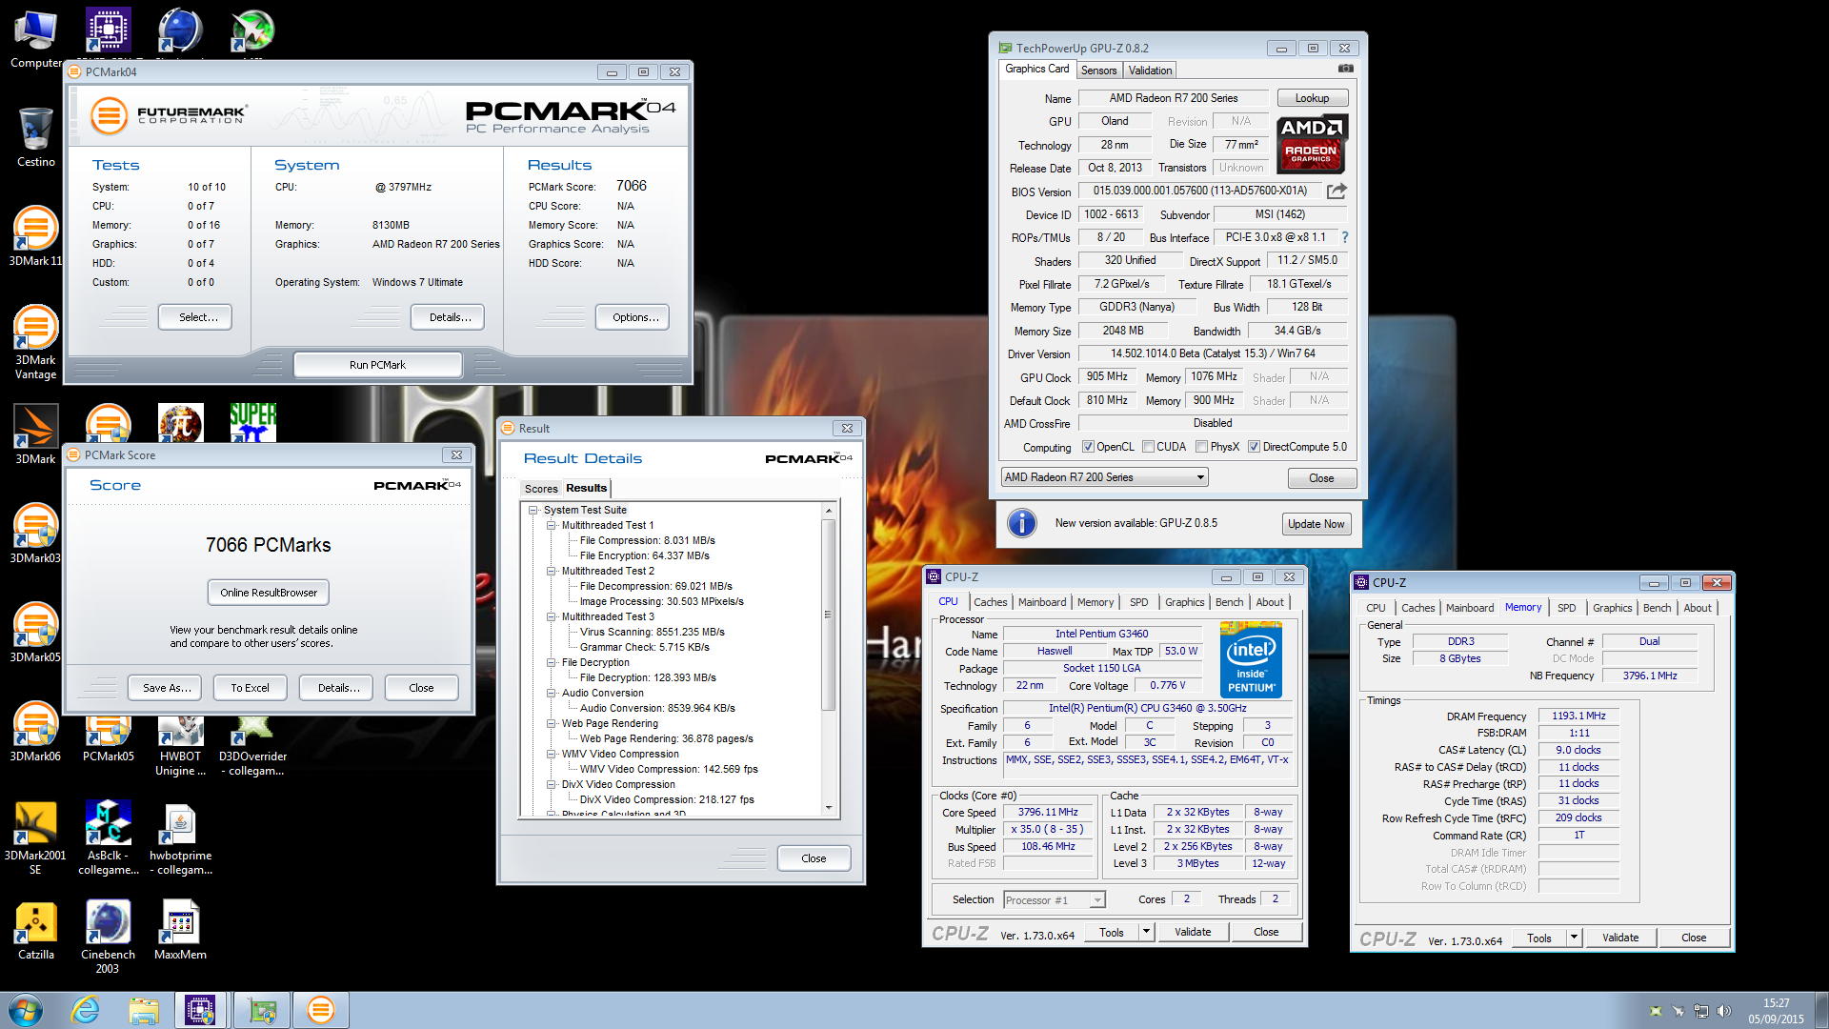This screenshot has height=1029, width=1829.
Task: Open Windows Explorer folder in taskbar
Action: coord(144,1010)
